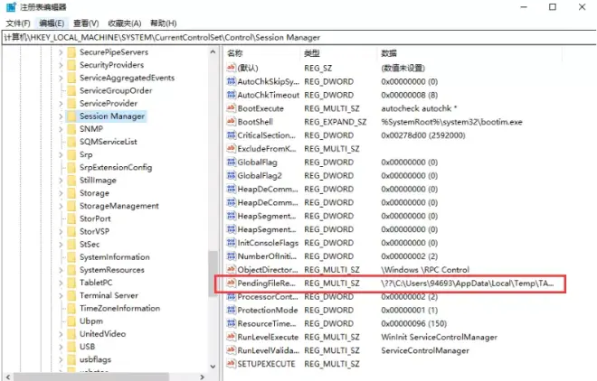This screenshot has height=381, width=597.
Task: Click the GlobalFlag DWORD icon
Action: [231, 163]
